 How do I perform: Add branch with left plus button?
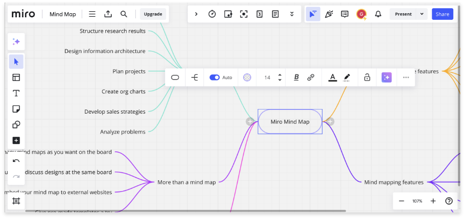click(250, 121)
